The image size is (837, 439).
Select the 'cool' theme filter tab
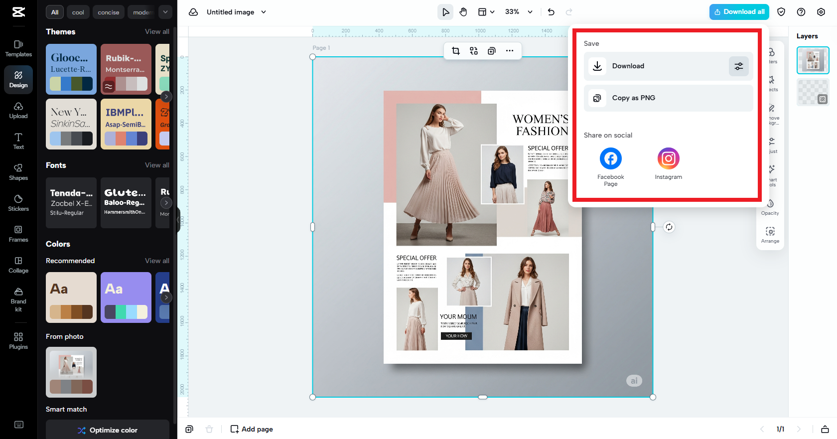point(78,12)
